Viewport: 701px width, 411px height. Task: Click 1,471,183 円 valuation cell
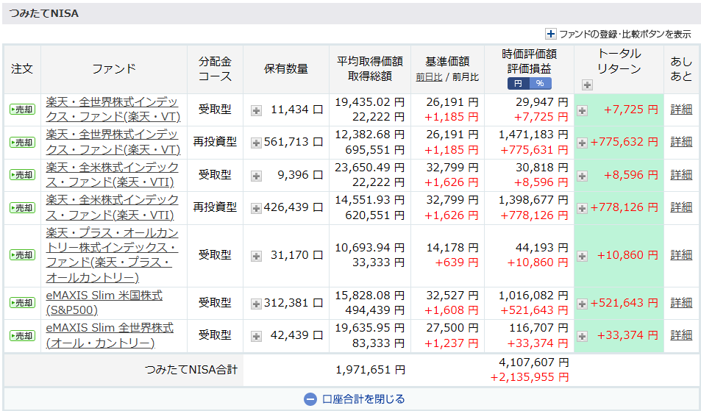[x=534, y=135]
